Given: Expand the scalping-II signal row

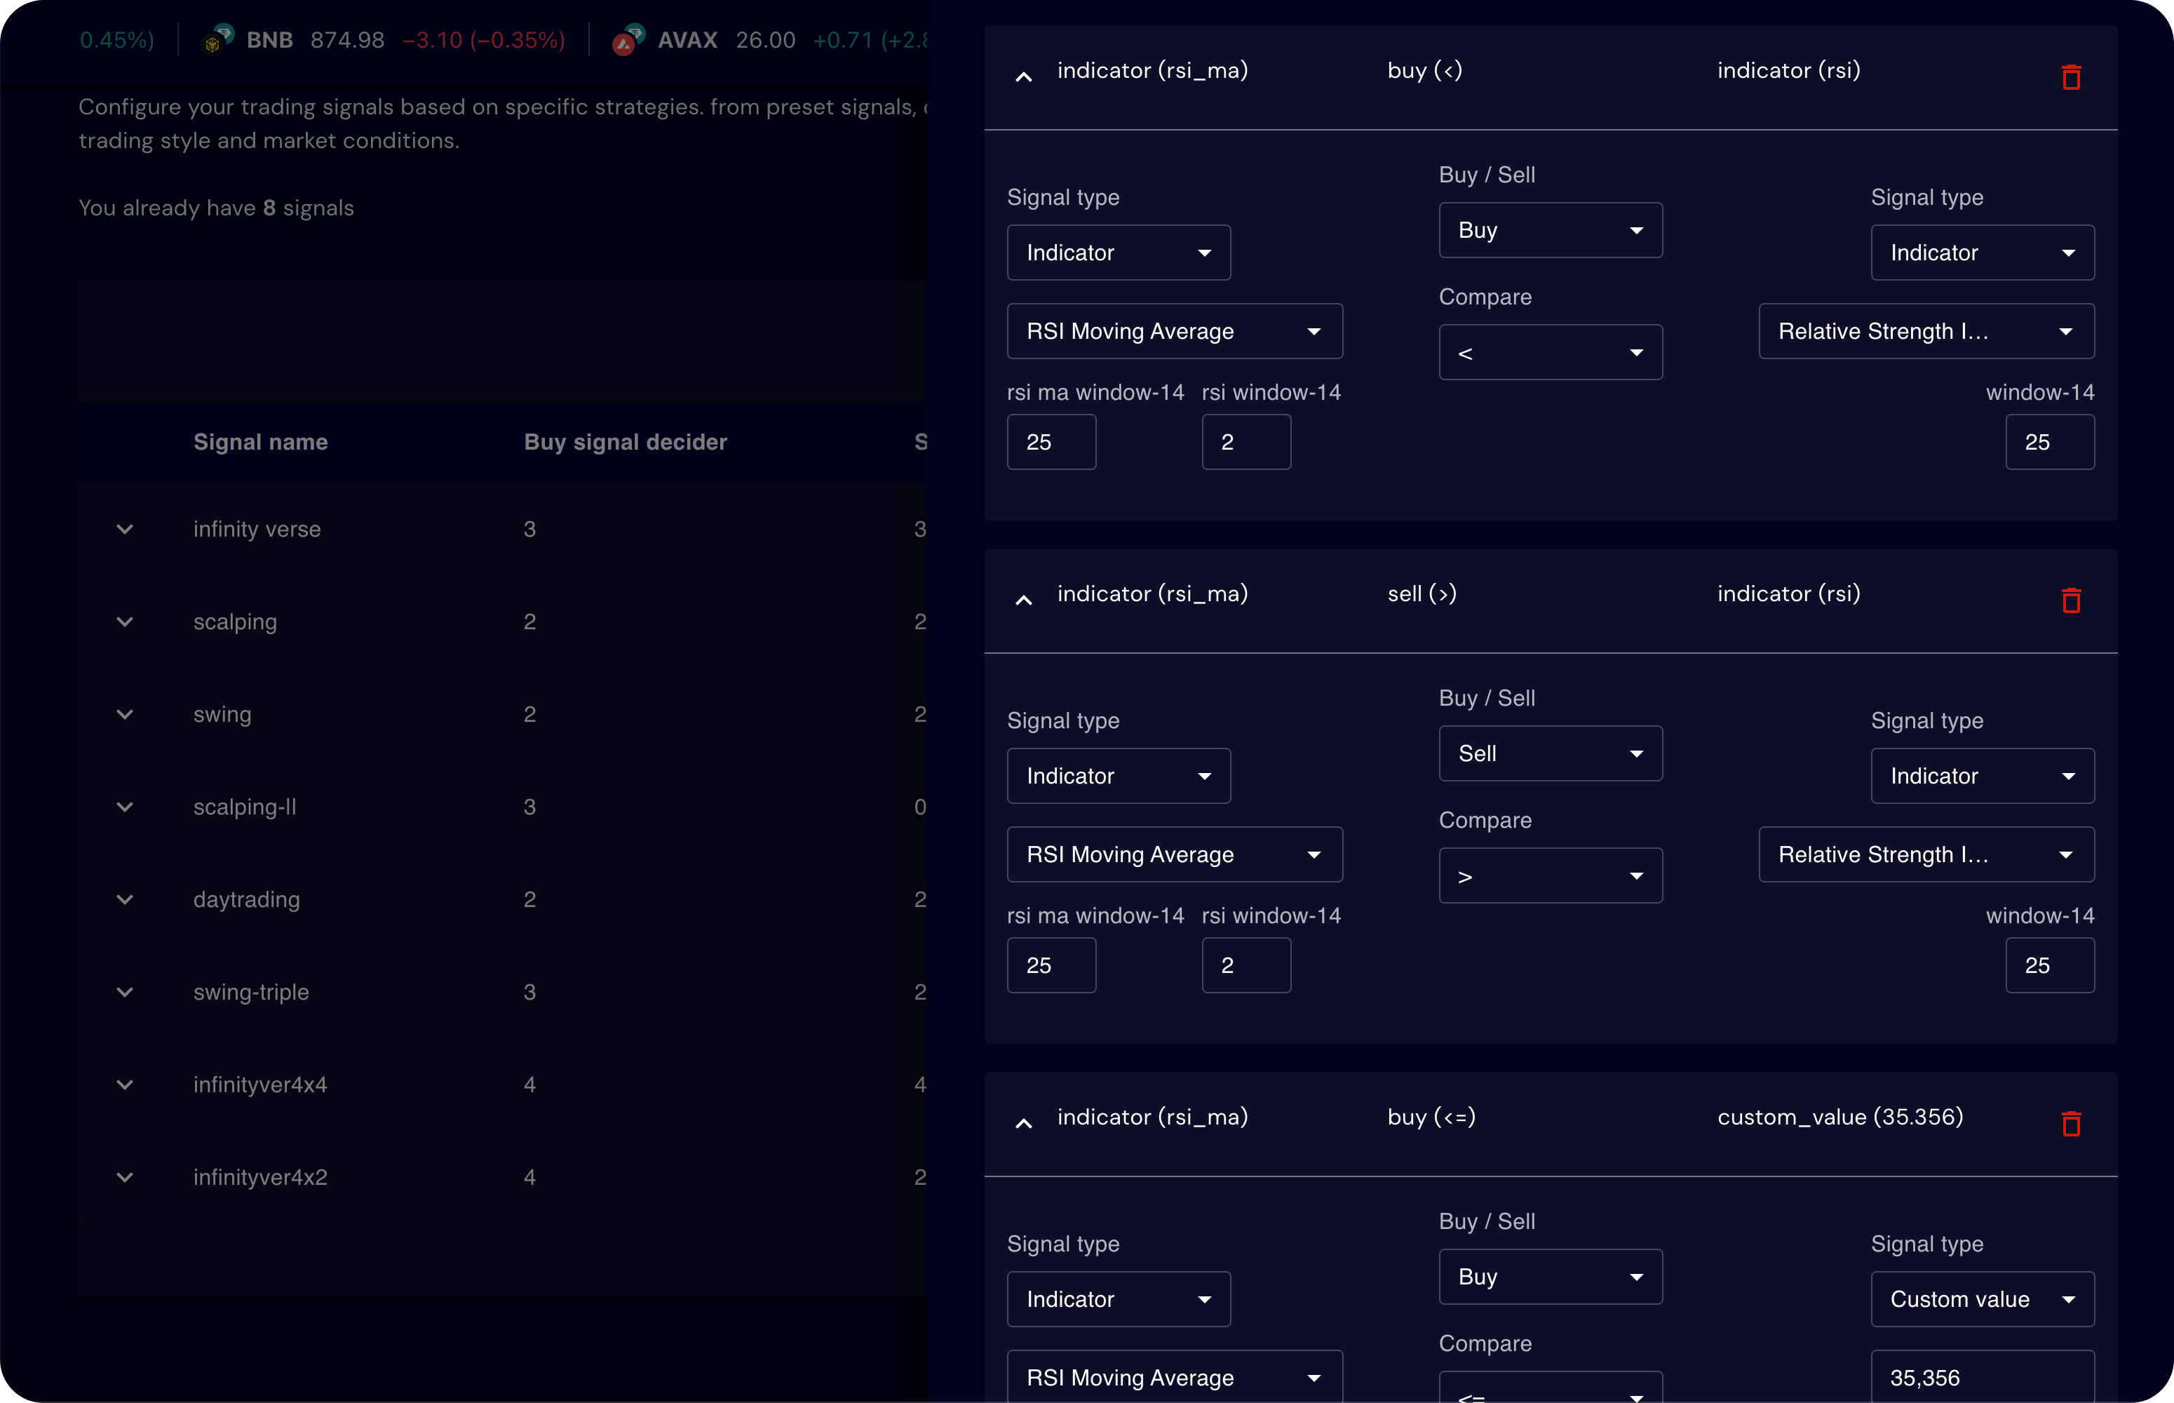Looking at the screenshot, I should click(x=125, y=807).
